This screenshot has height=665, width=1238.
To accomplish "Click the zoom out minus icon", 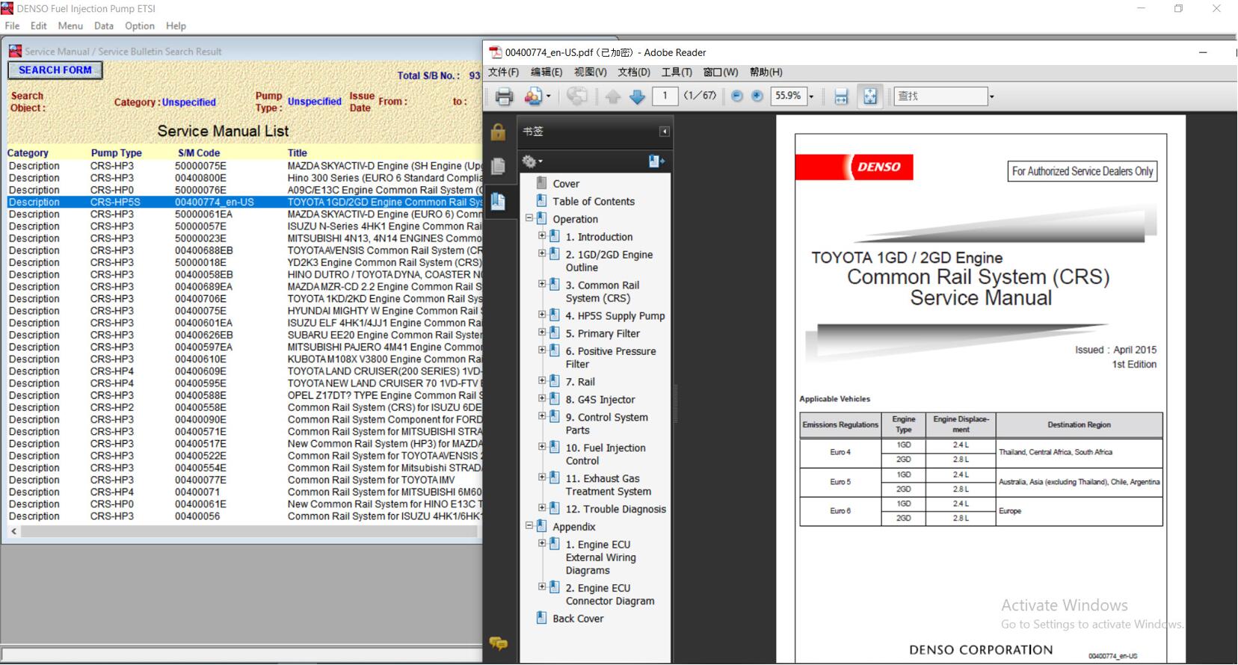I will 737,96.
